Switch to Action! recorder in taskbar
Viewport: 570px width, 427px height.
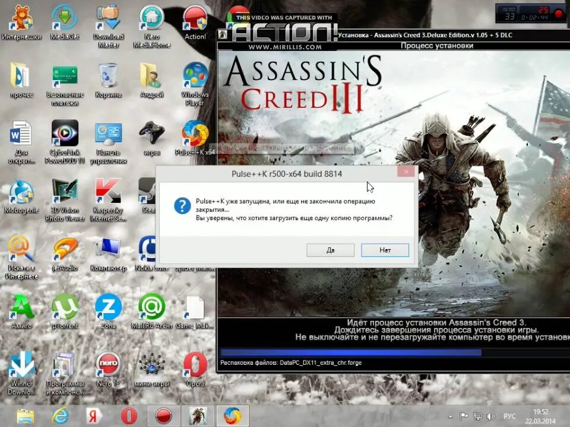point(163,416)
